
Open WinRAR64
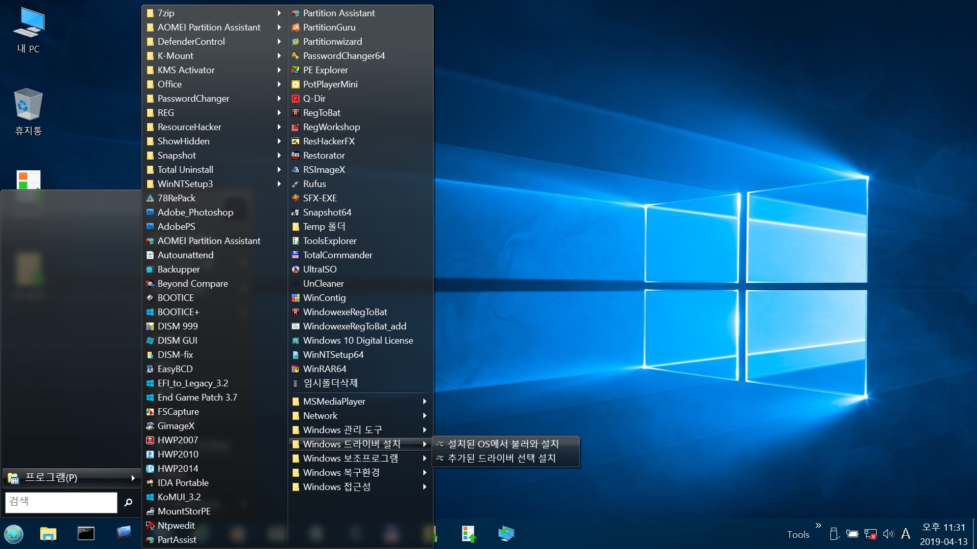pos(360,369)
